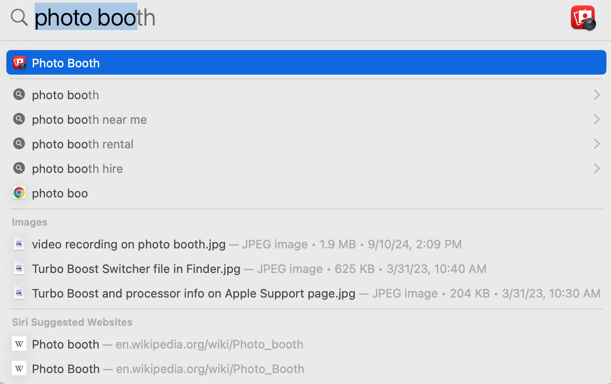
Task: Select the Photo Booth icon in the highlighted result
Action: (x=19, y=62)
